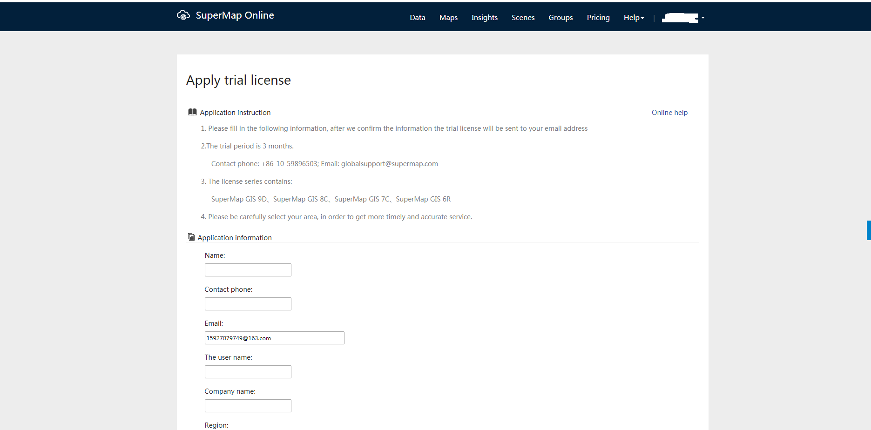Screen dimensions: 871x430
Task: Click the 'Apply trial license' heading
Action: [x=238, y=81]
